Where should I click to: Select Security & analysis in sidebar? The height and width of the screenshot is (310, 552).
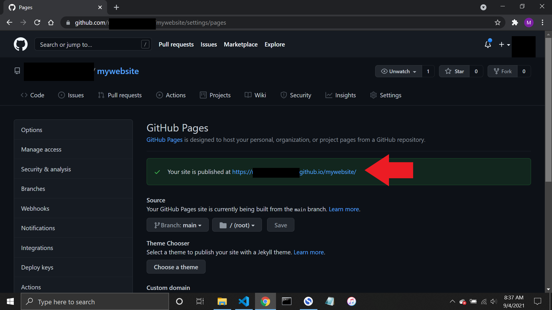point(73,169)
